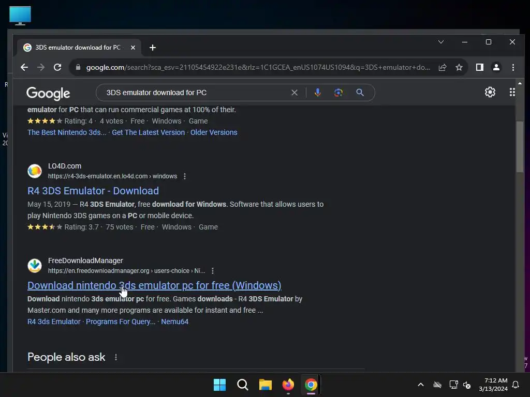Open the Google apps grid
This screenshot has width=530, height=397.
(512, 92)
